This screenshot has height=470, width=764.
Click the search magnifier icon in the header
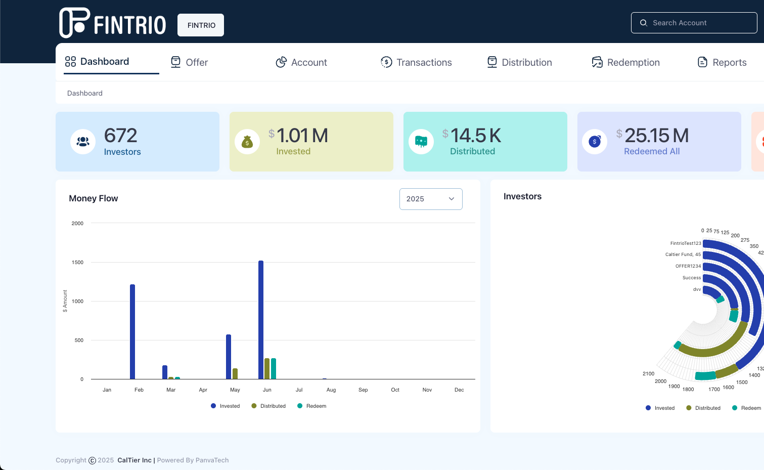[644, 23]
